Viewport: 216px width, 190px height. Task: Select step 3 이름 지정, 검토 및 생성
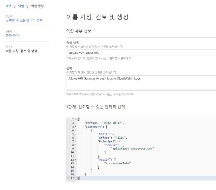[x=21, y=51]
